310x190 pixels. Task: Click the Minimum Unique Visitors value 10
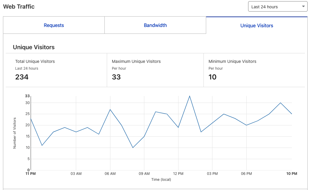click(x=212, y=77)
